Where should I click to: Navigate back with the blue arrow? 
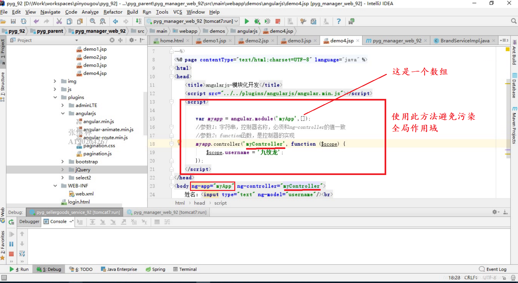click(x=116, y=21)
